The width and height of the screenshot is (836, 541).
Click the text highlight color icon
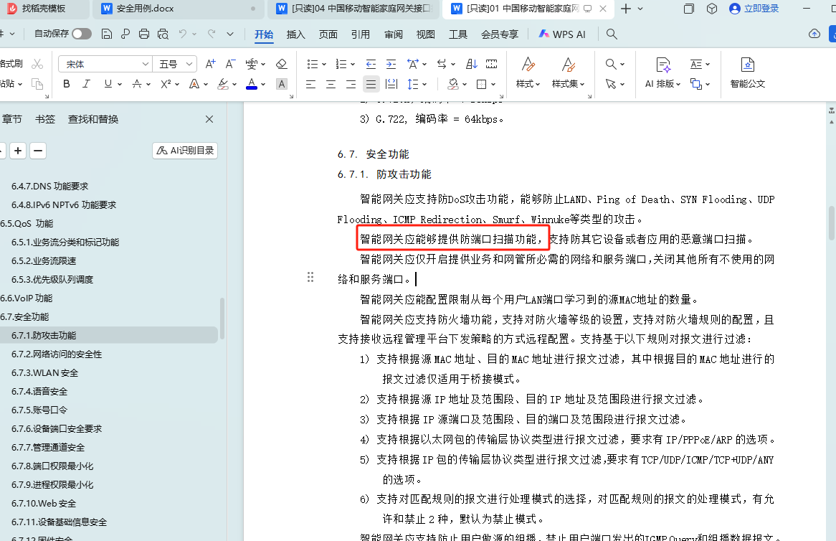(223, 84)
